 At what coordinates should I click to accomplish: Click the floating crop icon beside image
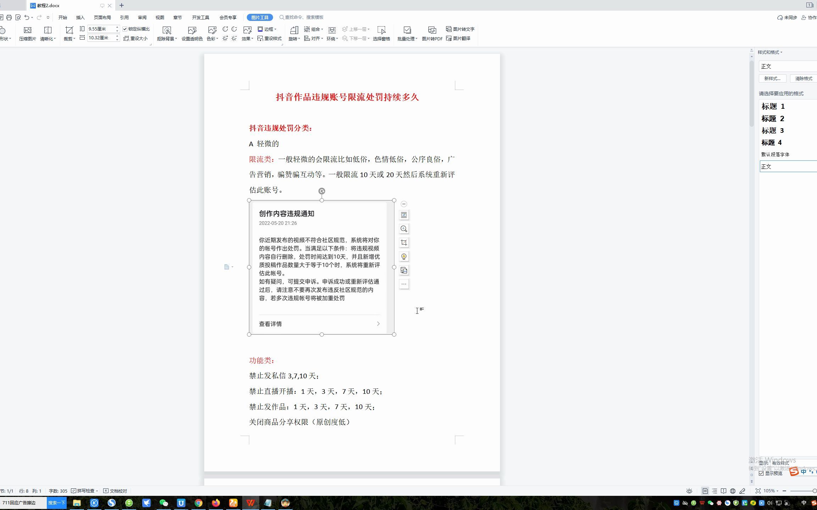(404, 243)
